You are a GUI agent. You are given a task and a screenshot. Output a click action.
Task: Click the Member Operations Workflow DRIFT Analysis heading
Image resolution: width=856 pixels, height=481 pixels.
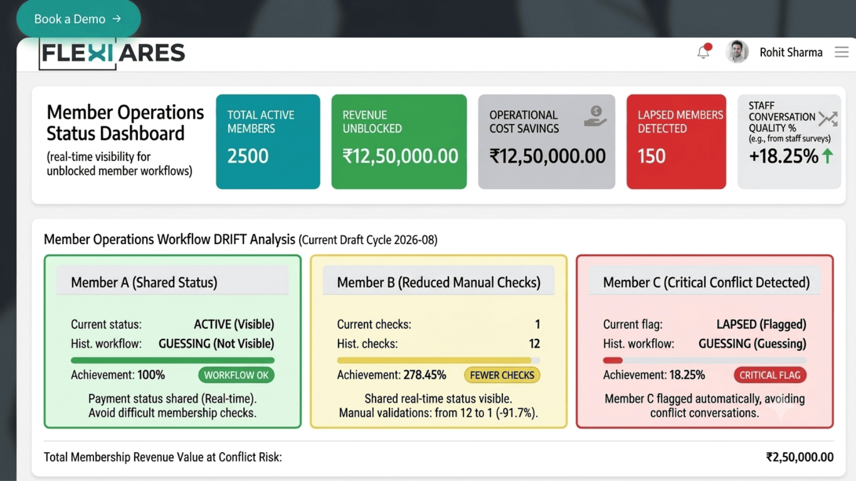point(170,239)
